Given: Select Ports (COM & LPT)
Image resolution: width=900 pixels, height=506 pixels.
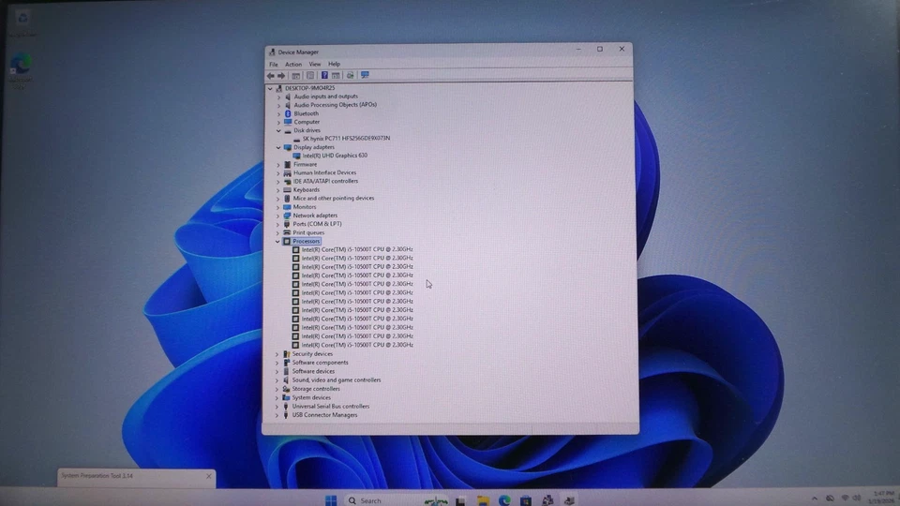Looking at the screenshot, I should [x=317, y=224].
